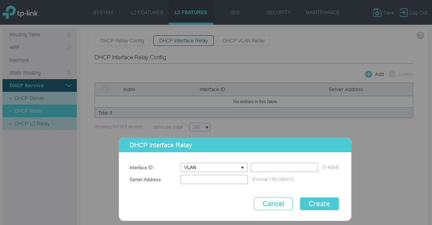
Task: Tick the table header select-all checkbox
Action: 105,89
